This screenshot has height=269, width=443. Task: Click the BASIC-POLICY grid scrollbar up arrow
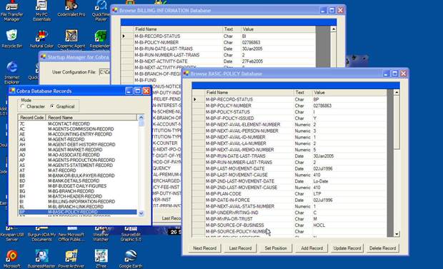tap(397, 92)
